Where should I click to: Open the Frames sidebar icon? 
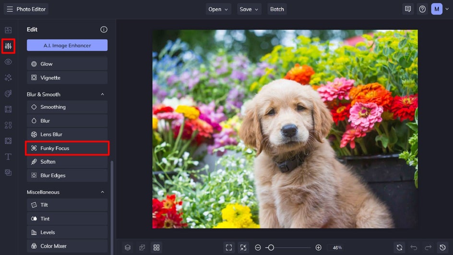8,109
